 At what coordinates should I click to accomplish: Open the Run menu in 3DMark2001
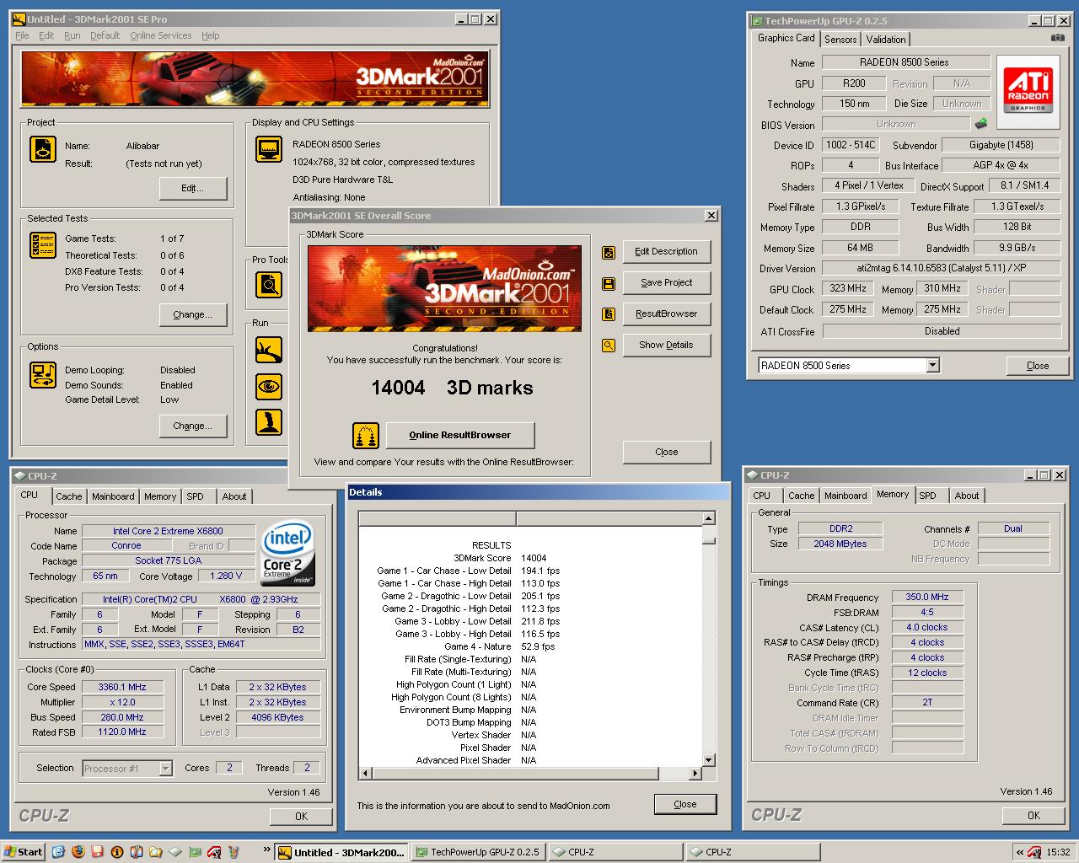pos(72,35)
